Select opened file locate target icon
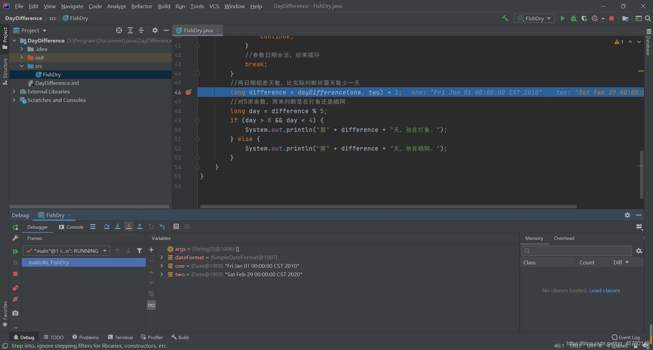The width and height of the screenshot is (653, 350). coord(119,30)
